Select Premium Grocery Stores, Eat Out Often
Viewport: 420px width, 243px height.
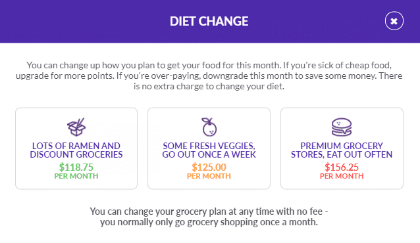pyautogui.click(x=342, y=150)
